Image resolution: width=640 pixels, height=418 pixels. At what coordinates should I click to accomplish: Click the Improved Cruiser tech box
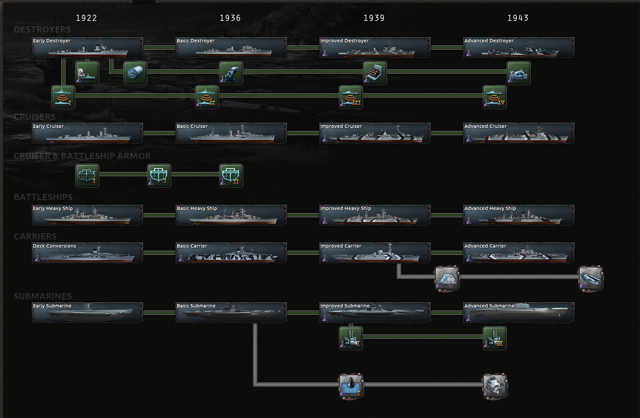click(375, 133)
